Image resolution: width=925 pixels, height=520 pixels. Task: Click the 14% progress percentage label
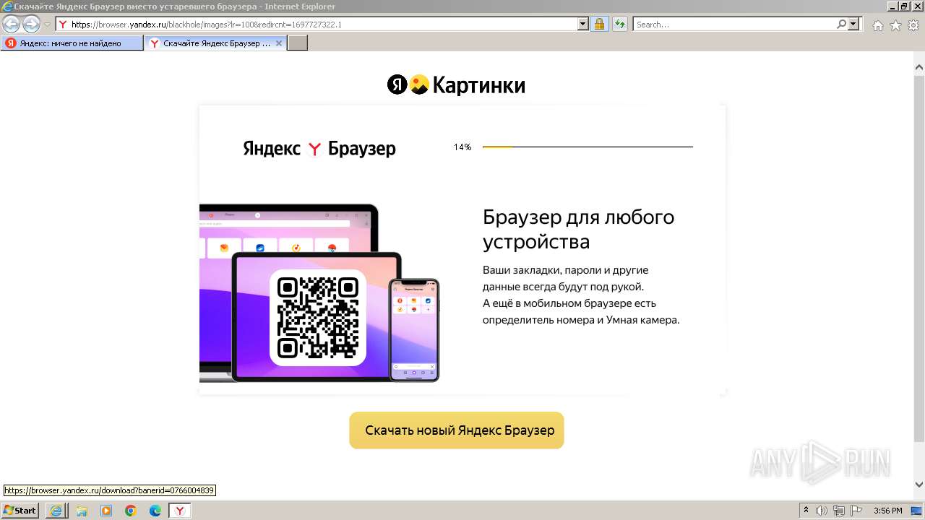pos(462,147)
